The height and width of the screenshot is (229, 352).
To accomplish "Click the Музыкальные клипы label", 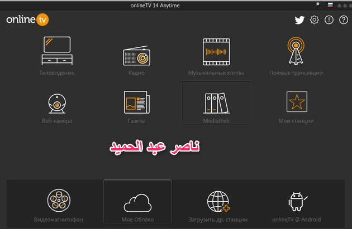I will [216, 73].
